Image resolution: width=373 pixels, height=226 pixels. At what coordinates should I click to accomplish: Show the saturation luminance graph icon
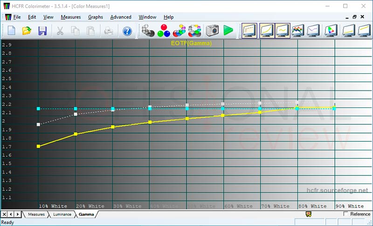pyautogui.click(x=349, y=30)
